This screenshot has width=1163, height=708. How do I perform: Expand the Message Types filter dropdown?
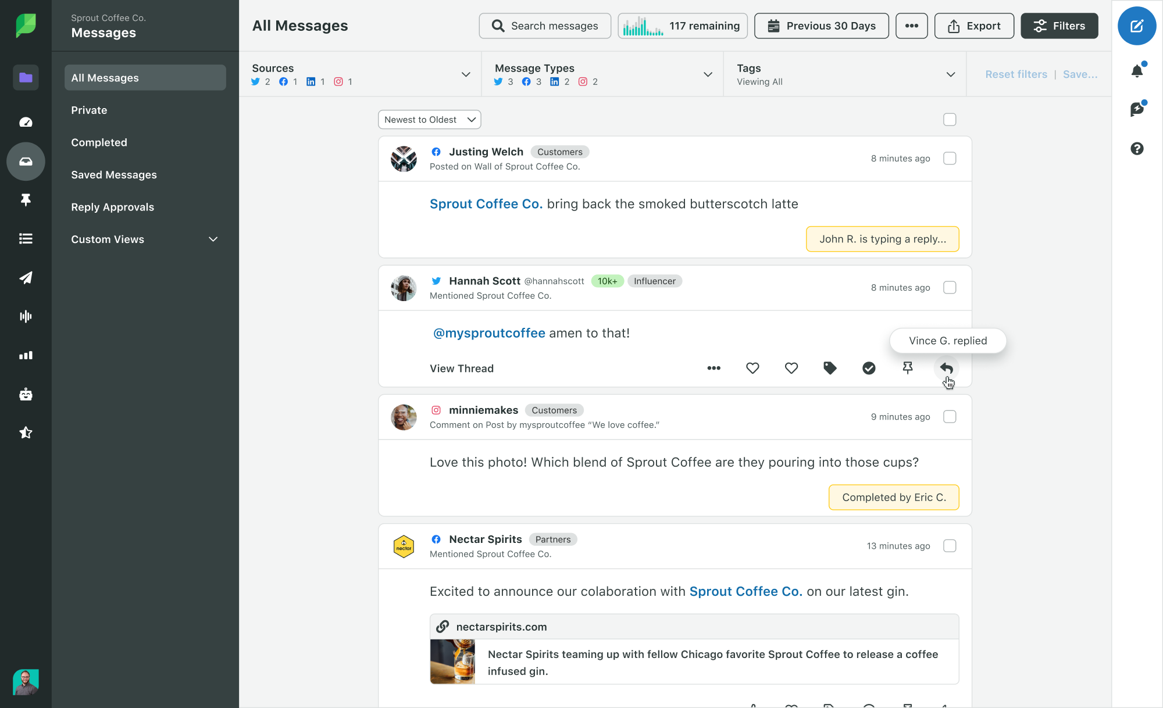[709, 74]
